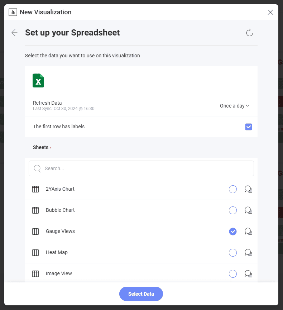Select the Bubble Chart radio button
Screen dimensions: 283x310
click(x=232, y=210)
